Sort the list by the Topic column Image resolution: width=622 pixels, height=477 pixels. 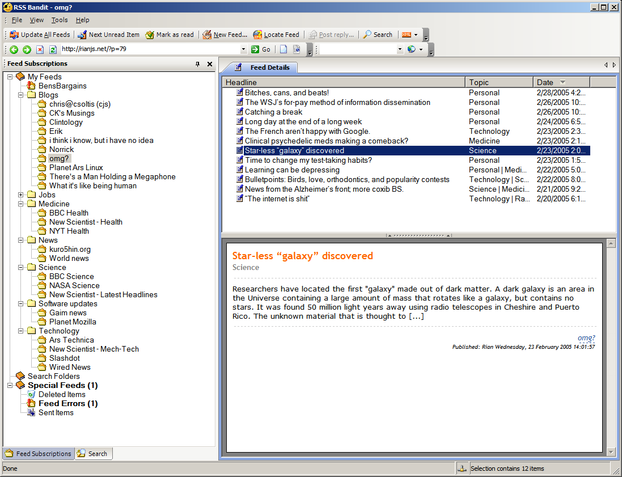point(500,82)
